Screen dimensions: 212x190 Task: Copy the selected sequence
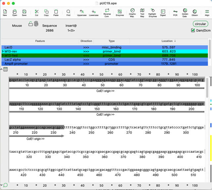click(x=46, y=13)
